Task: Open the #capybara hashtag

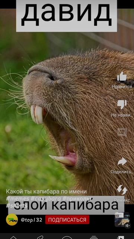Action: (x=45, y=199)
